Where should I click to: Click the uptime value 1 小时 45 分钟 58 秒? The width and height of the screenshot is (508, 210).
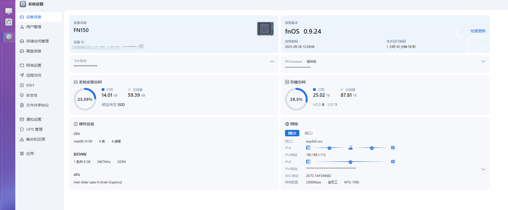click(x=401, y=47)
